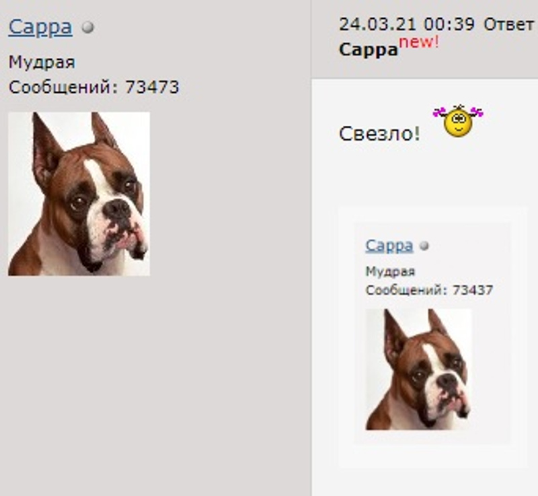Click the dog's nose in the small avatar

[x=448, y=381]
